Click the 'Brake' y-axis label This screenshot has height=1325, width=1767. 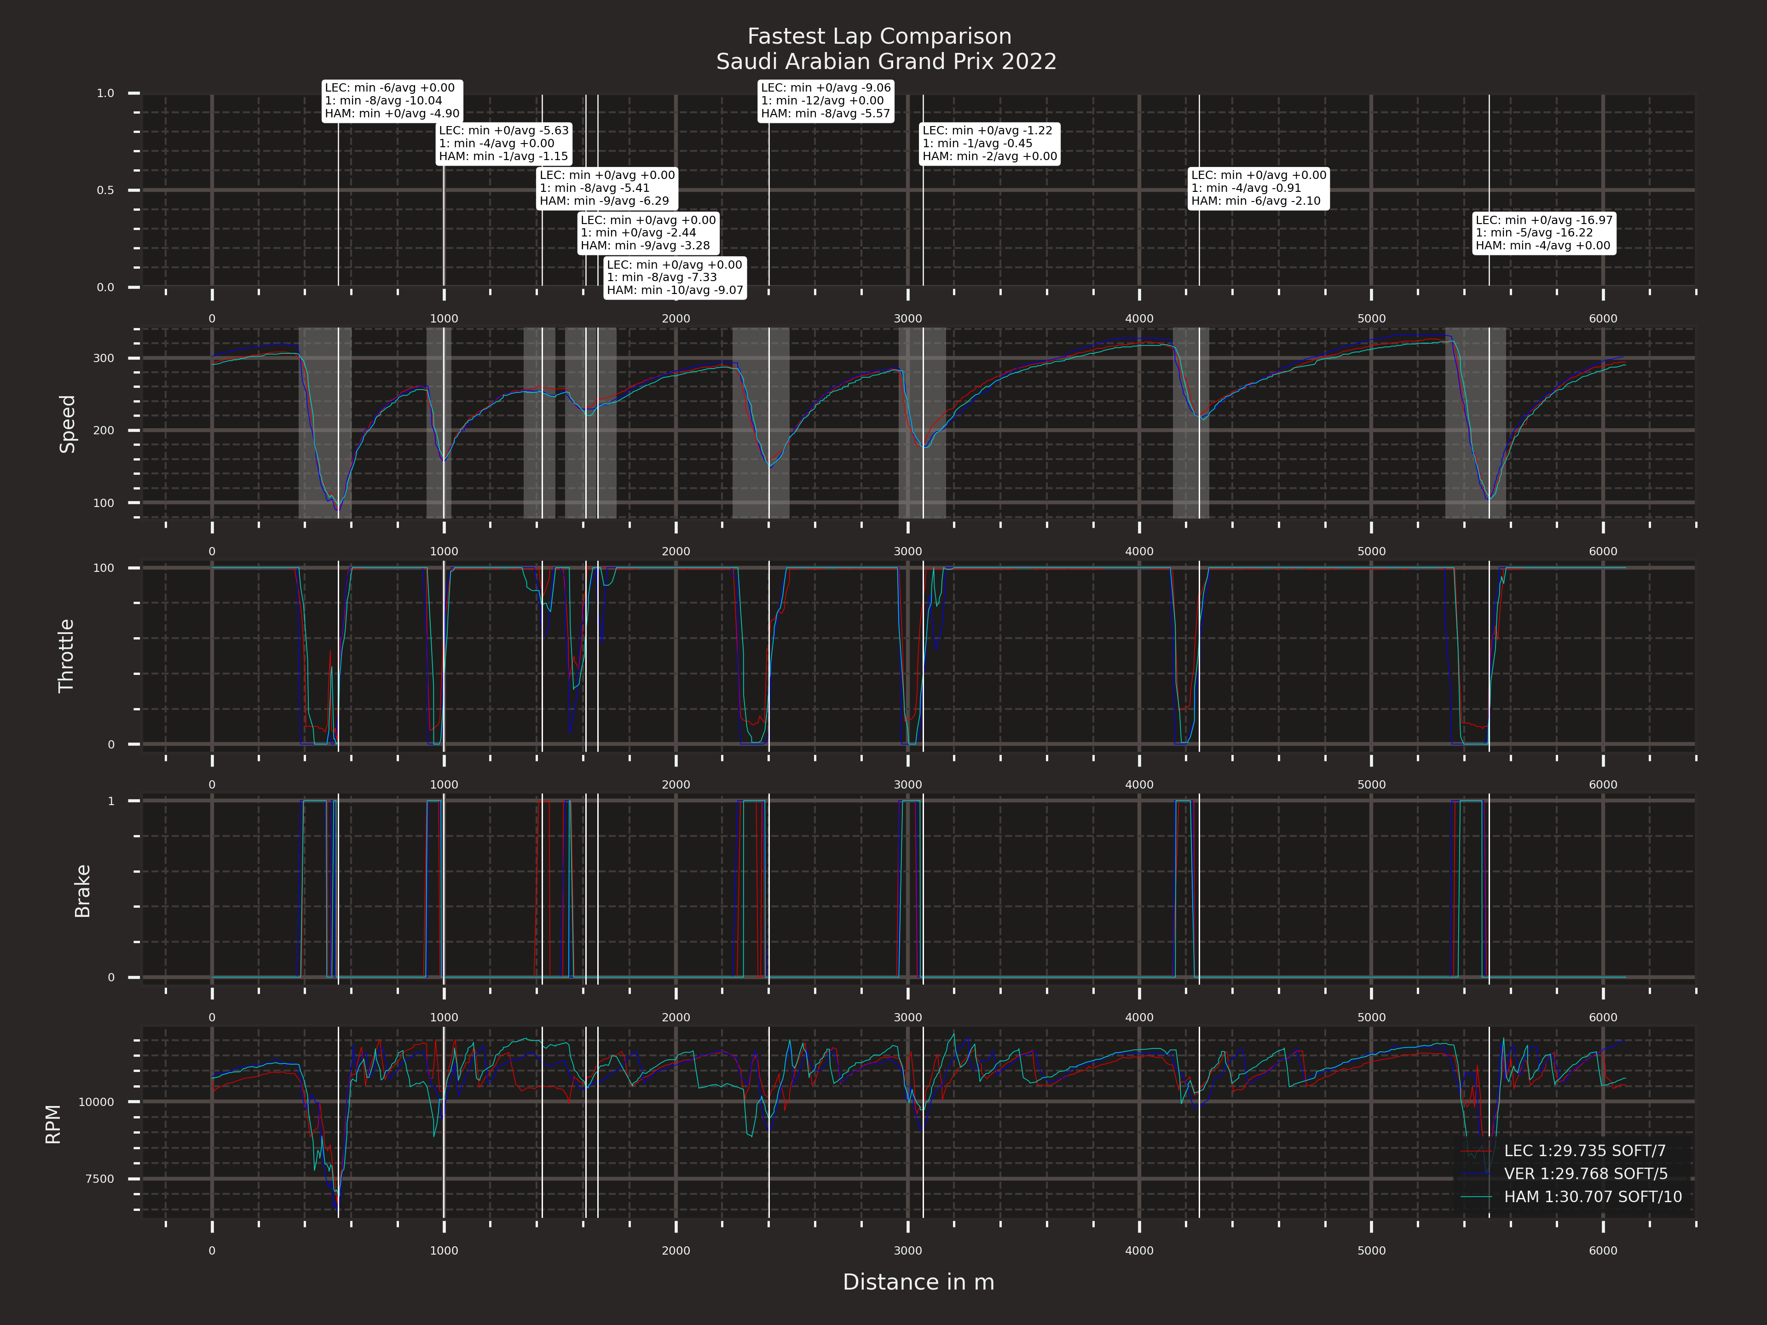pos(81,891)
